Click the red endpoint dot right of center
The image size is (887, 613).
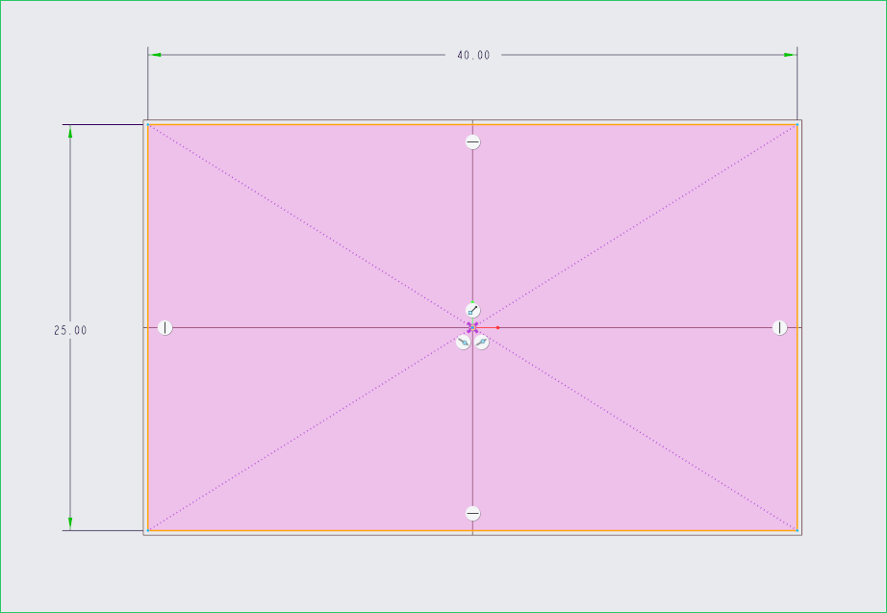(x=497, y=327)
